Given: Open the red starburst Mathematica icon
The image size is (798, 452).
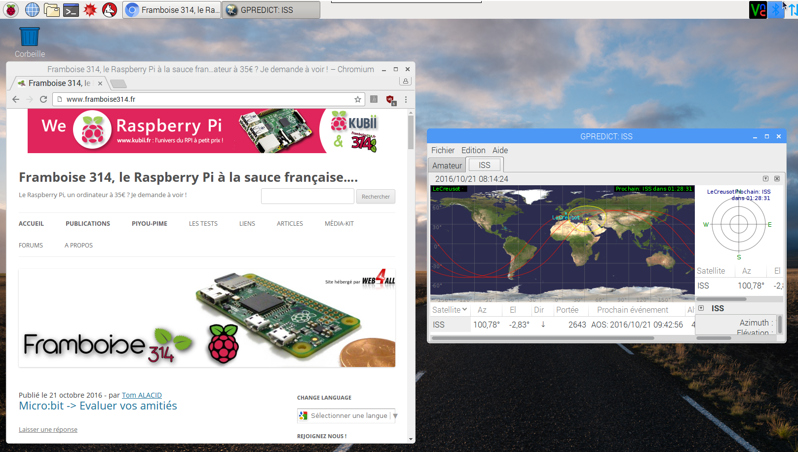Looking at the screenshot, I should click(x=90, y=9).
